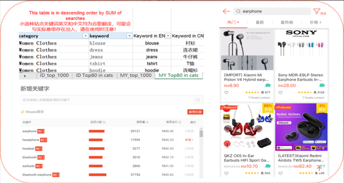
Task: Open the QKZ CK5 In-Ear Earbuds title
Action: pos(246,158)
